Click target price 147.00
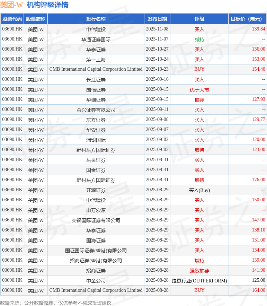267x306 pixels. pos(258,220)
